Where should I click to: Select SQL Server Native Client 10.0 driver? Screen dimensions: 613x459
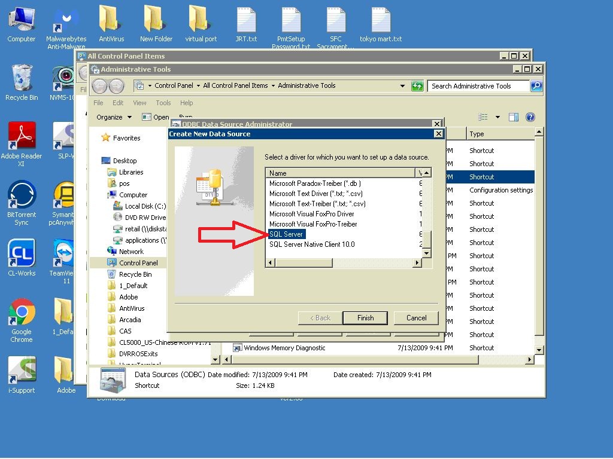[312, 244]
